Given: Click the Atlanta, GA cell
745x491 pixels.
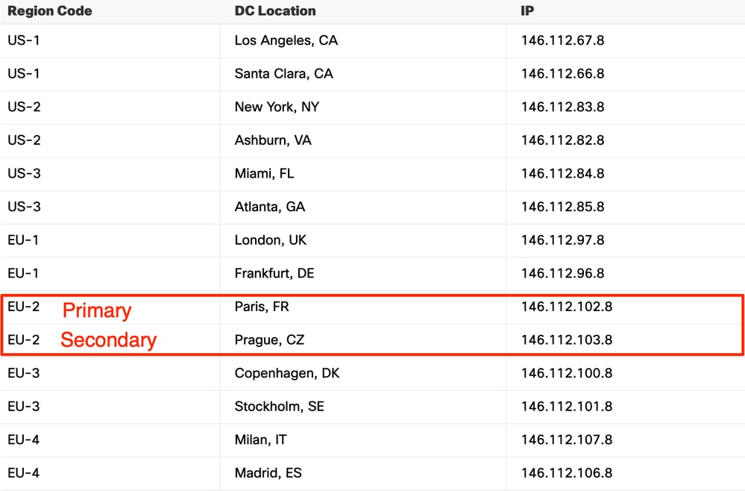Looking at the screenshot, I should click(270, 207).
